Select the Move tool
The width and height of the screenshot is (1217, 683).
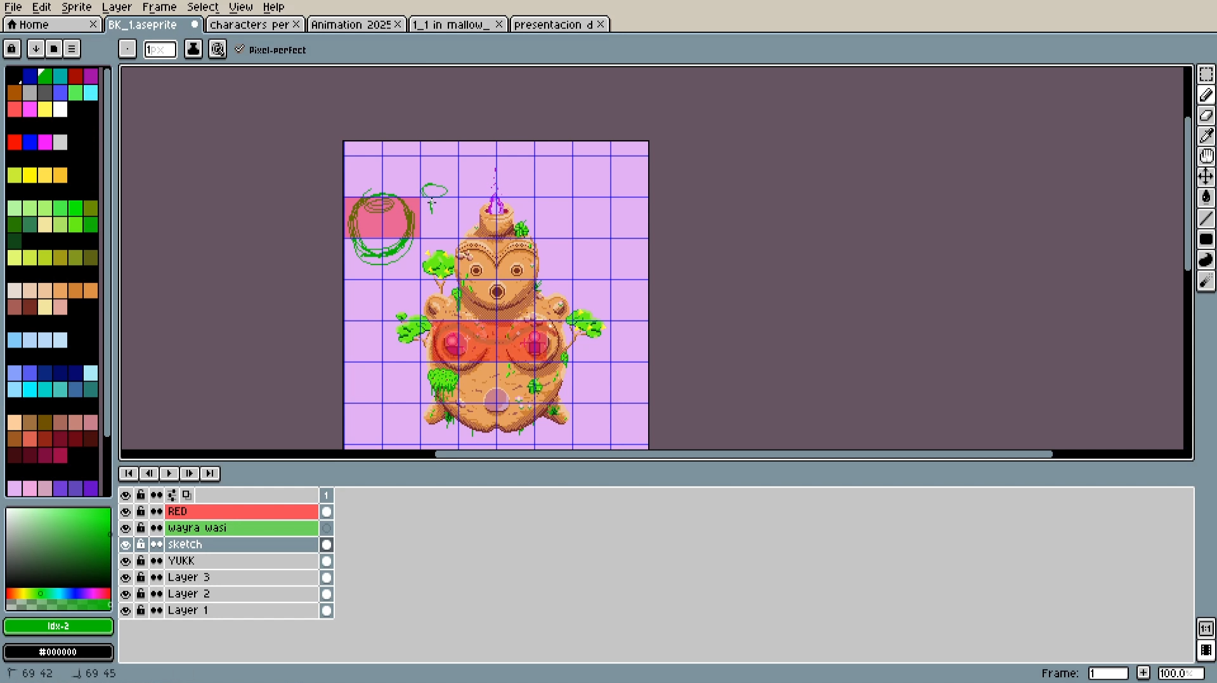point(1206,176)
